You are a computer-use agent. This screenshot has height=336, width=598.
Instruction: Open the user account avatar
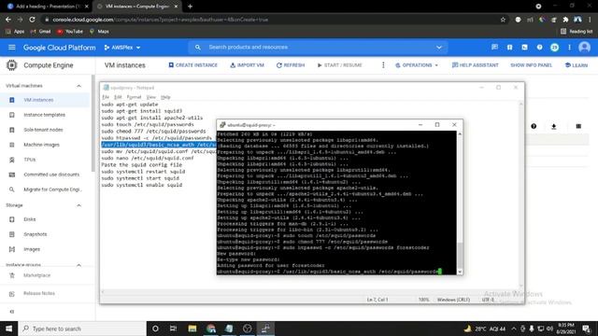click(584, 48)
